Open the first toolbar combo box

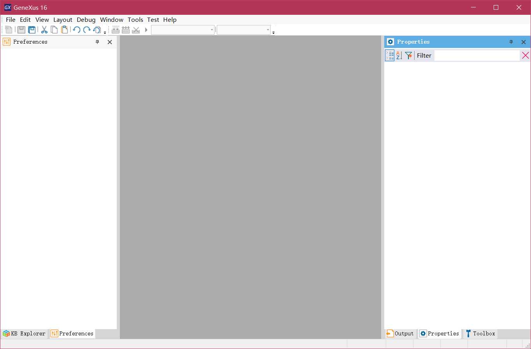tap(183, 30)
